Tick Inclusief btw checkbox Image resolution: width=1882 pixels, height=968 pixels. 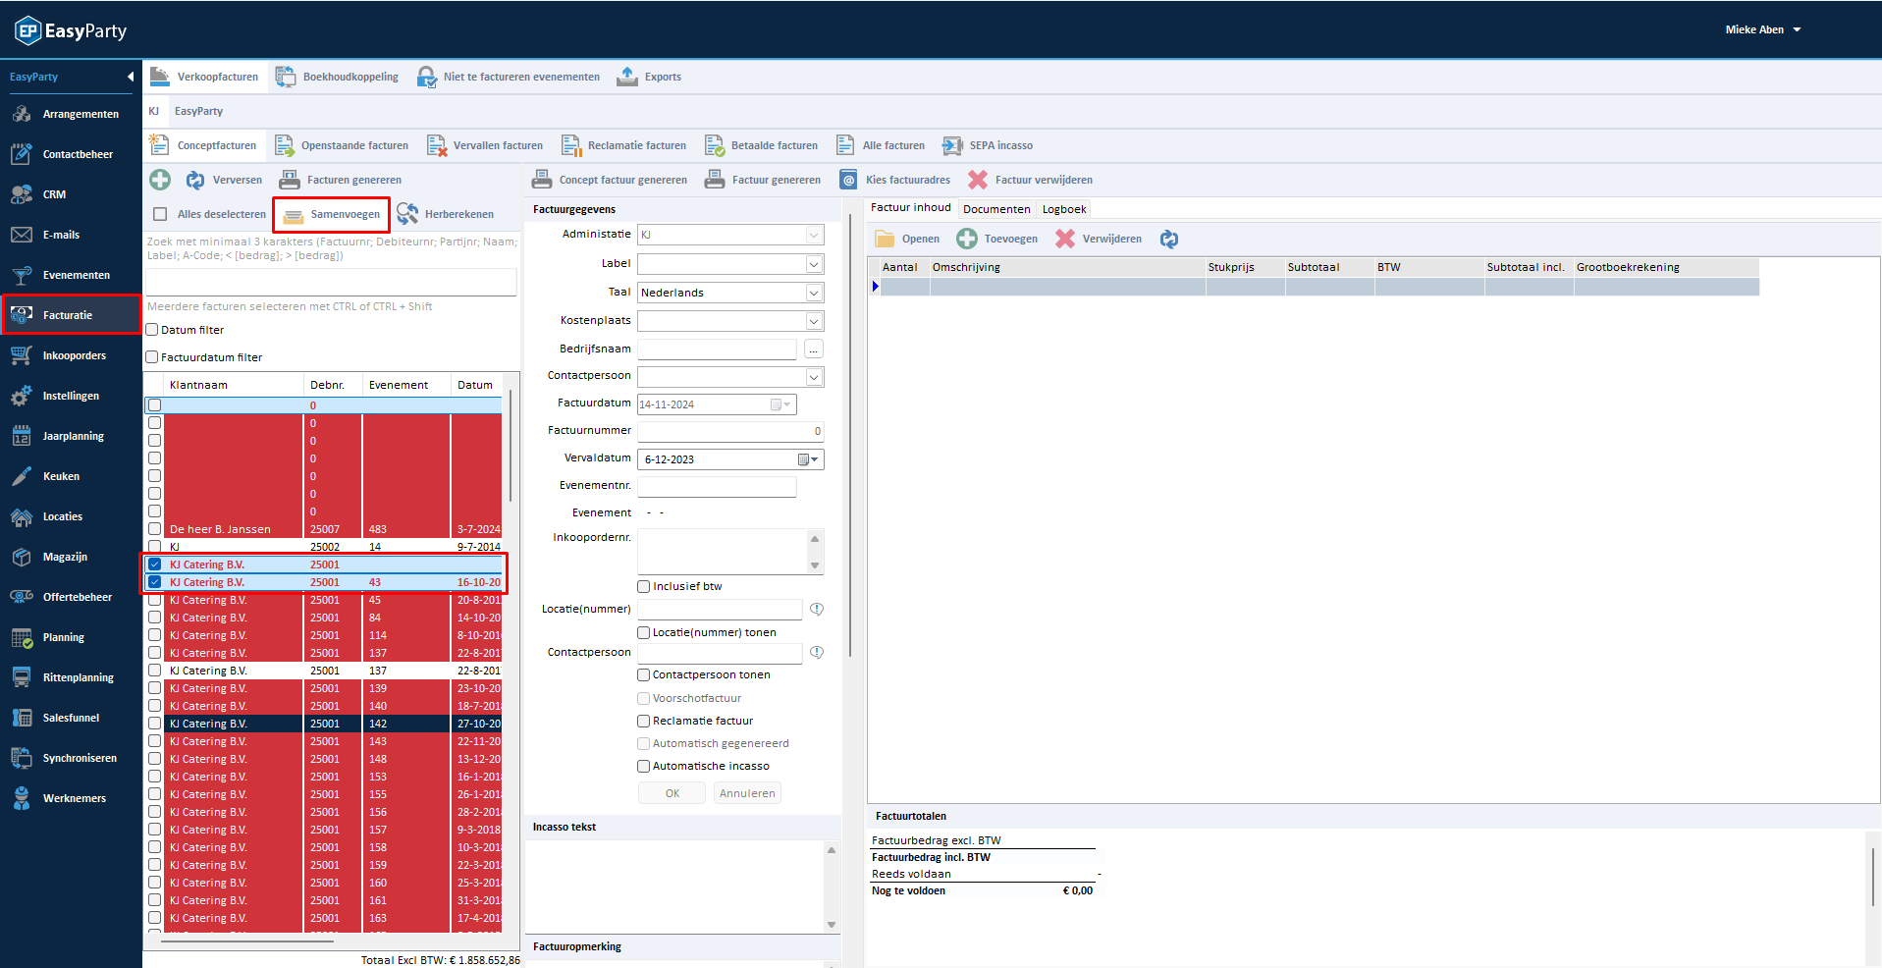644,586
